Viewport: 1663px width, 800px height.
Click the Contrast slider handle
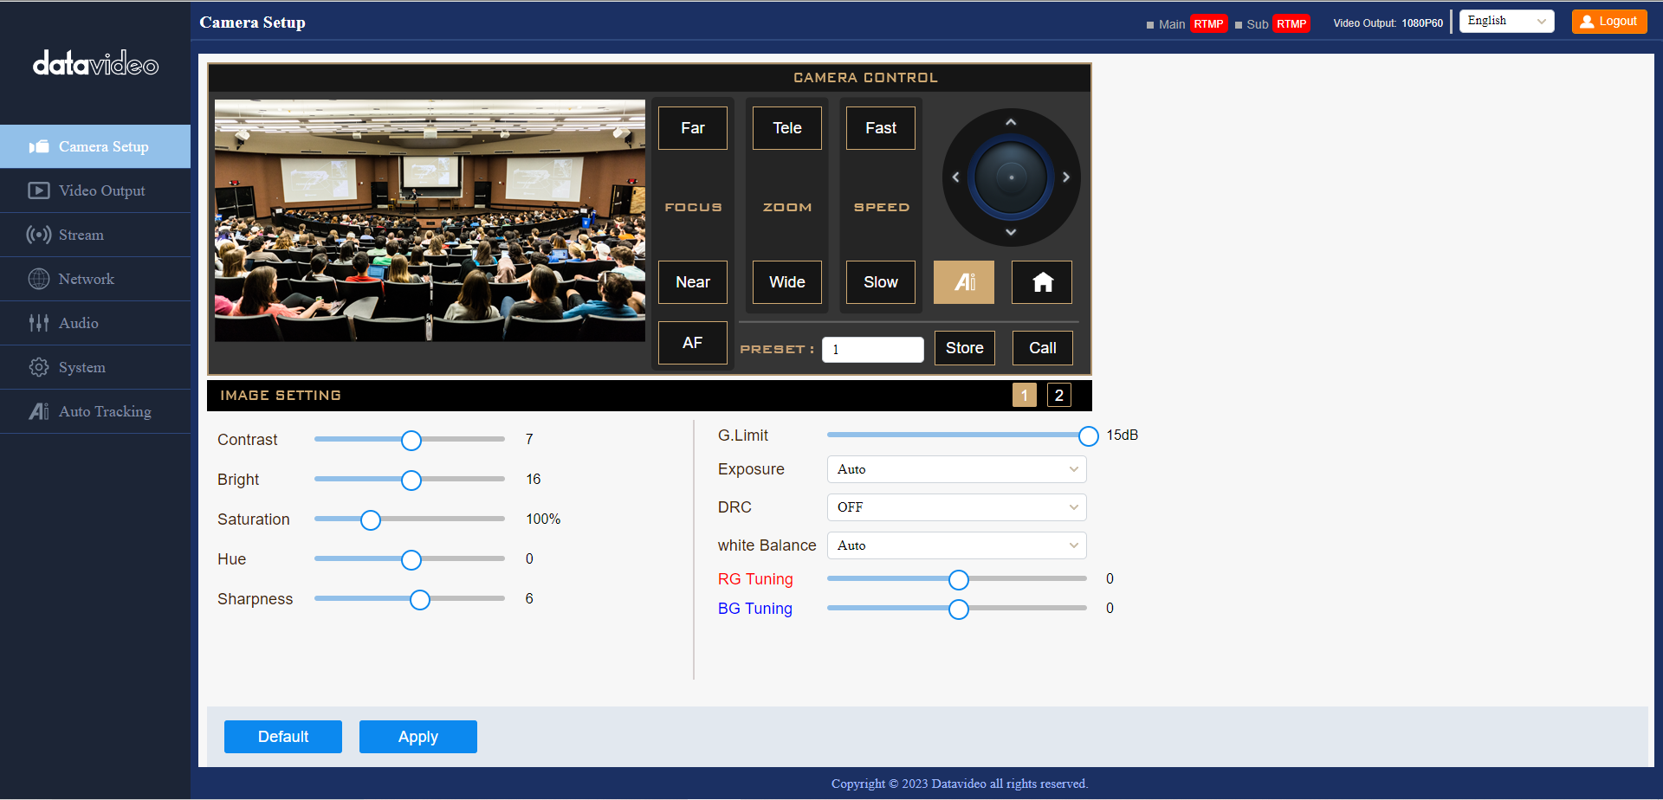click(411, 440)
